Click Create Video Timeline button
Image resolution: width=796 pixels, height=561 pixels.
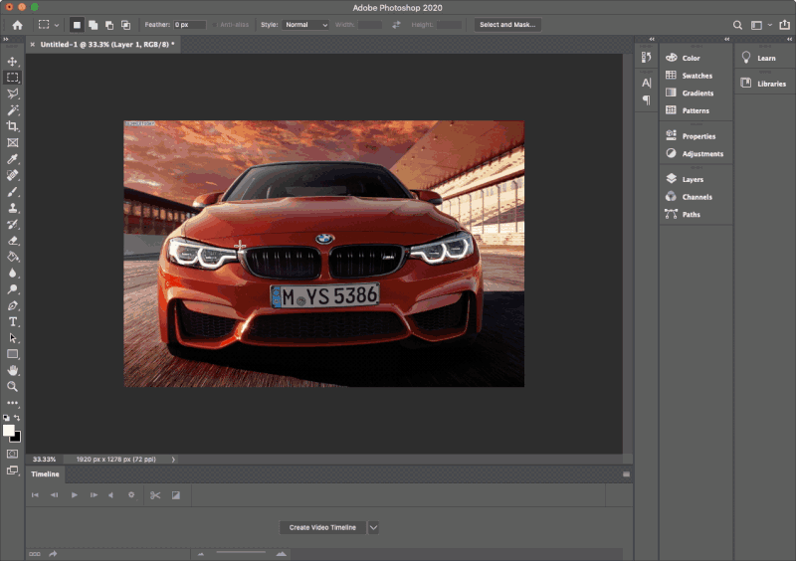point(322,527)
